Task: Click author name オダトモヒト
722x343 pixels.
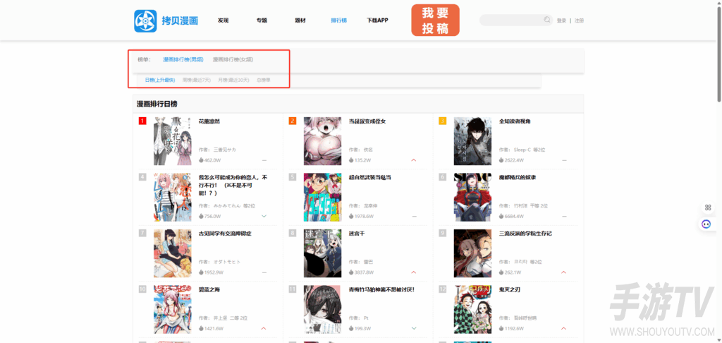Action: point(227,262)
